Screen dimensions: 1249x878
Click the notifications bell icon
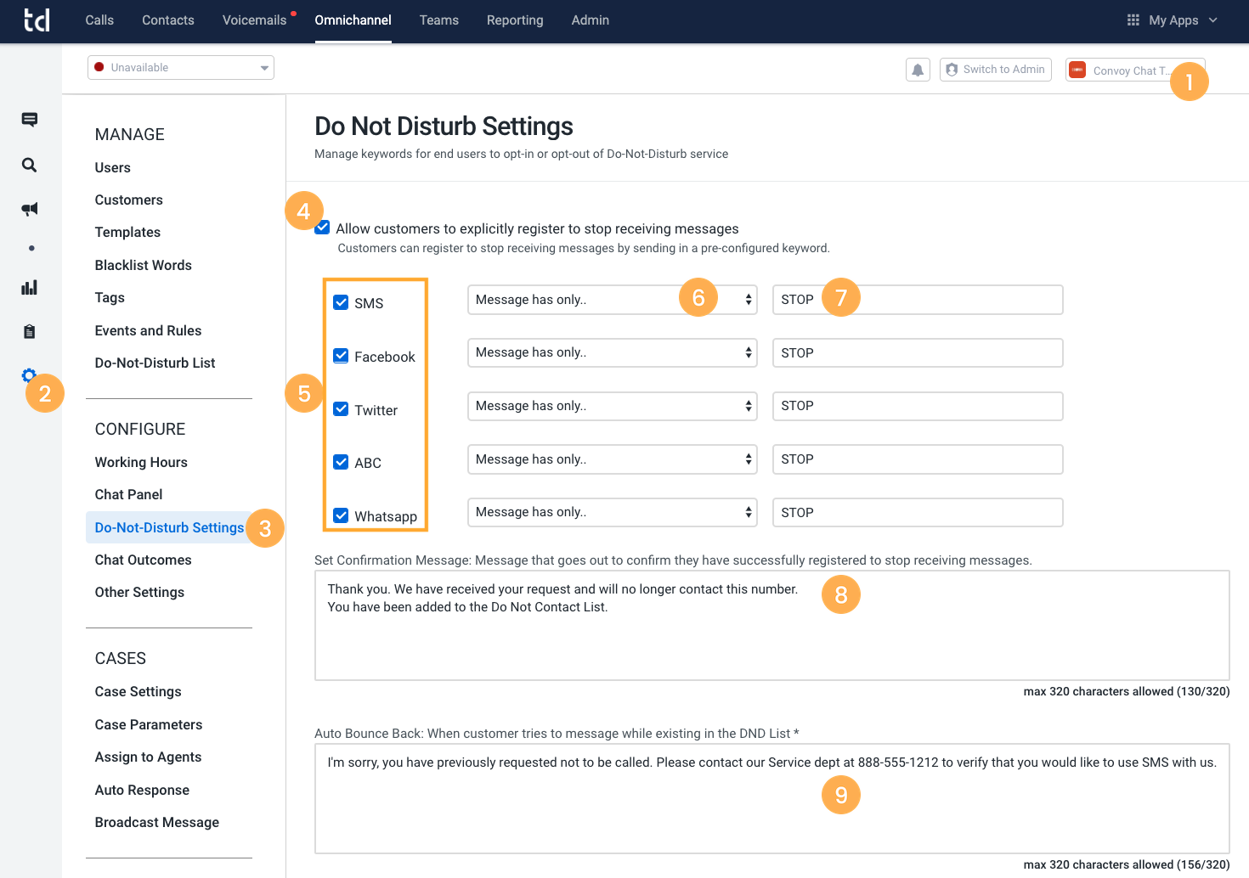[918, 70]
